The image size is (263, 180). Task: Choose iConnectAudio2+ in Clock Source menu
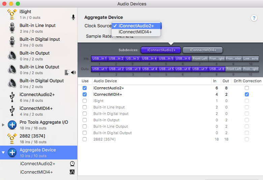(x=136, y=26)
